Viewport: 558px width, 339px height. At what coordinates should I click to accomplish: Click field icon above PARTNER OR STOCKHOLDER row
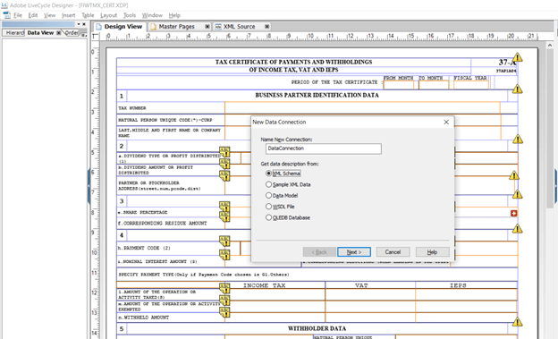click(224, 175)
